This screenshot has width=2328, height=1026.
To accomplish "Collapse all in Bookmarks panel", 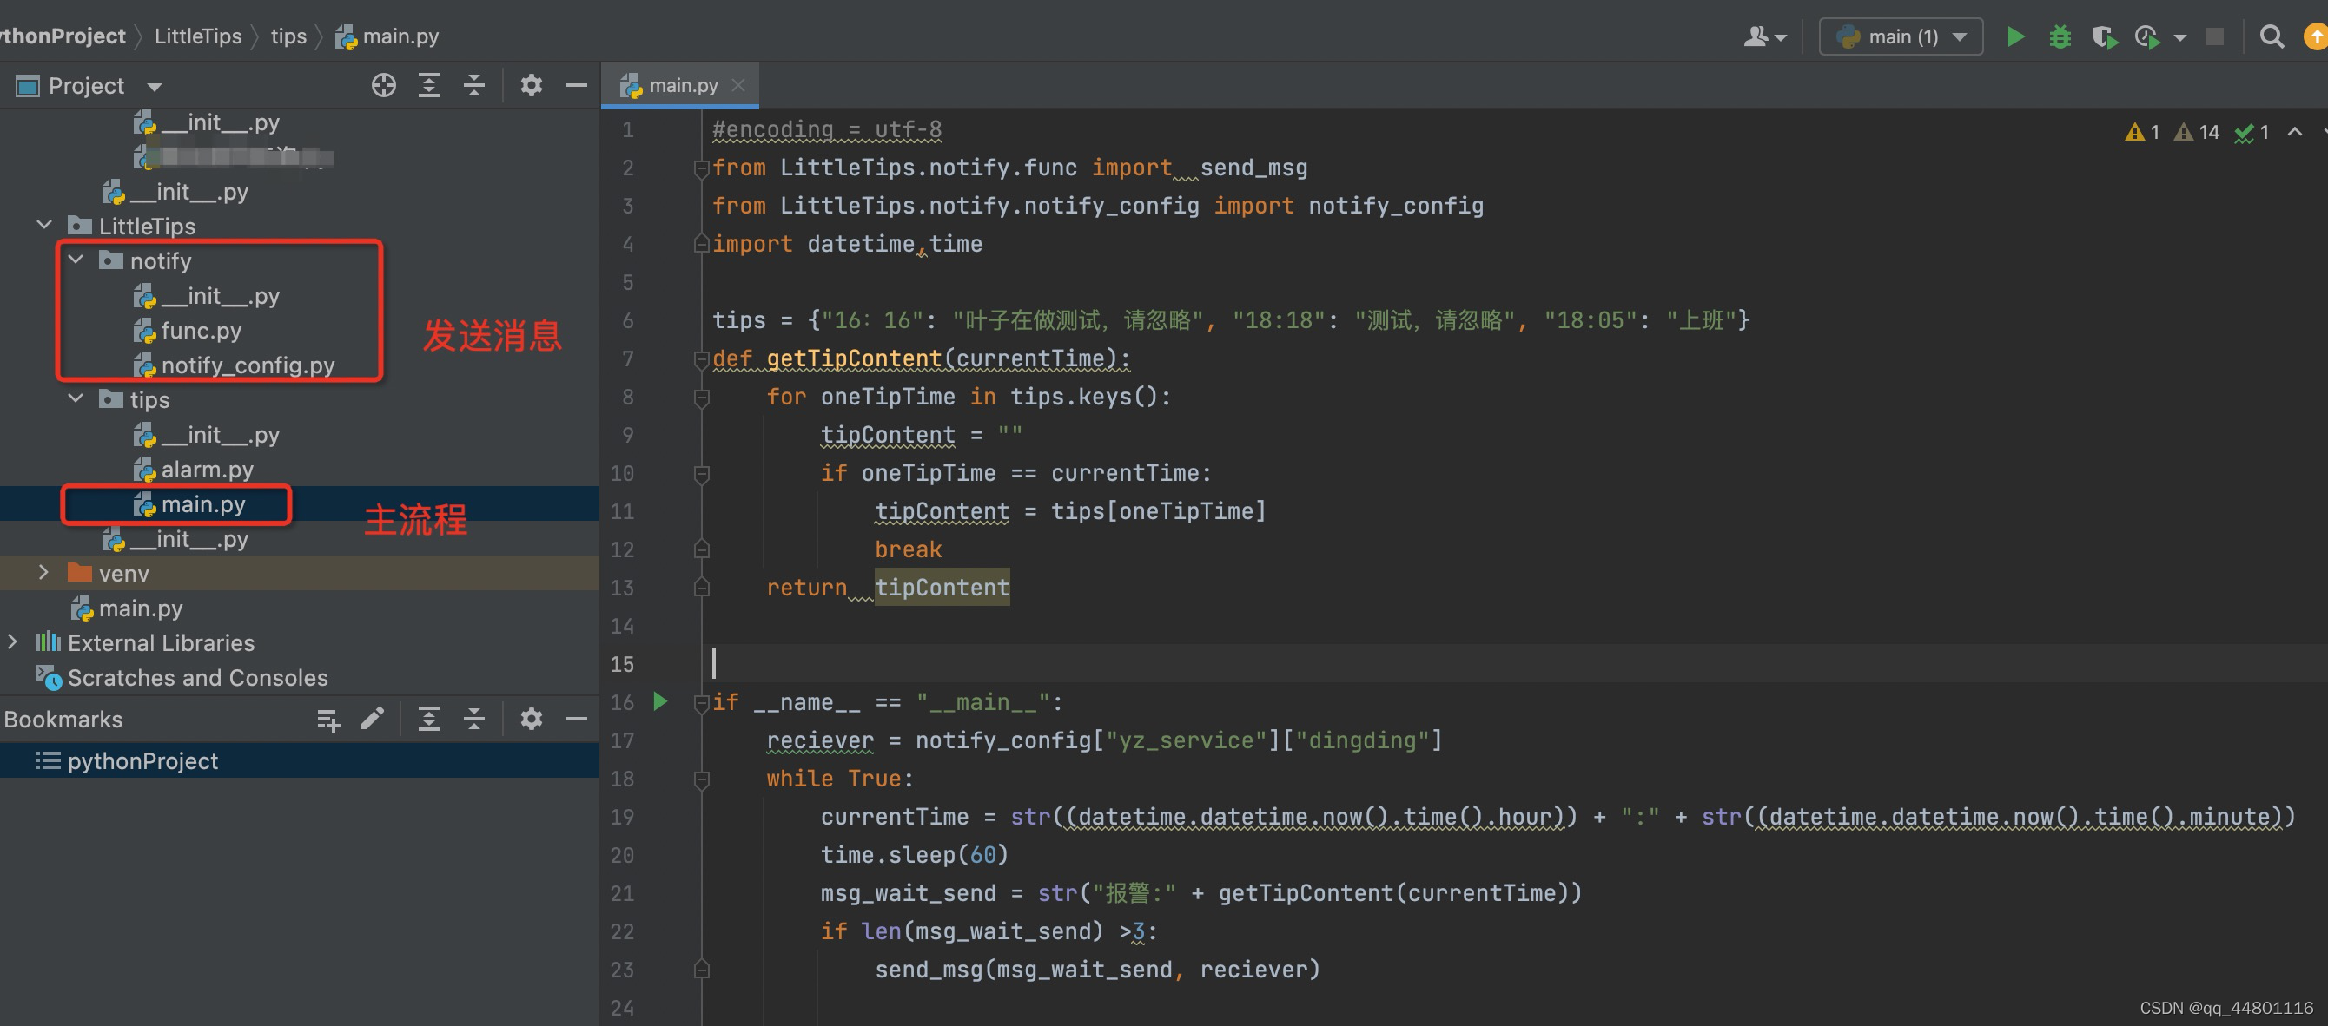I will click(473, 720).
